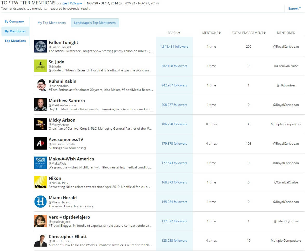Click the @MickyArison handle text
Screen dimensions: 308x251
tap(59, 124)
